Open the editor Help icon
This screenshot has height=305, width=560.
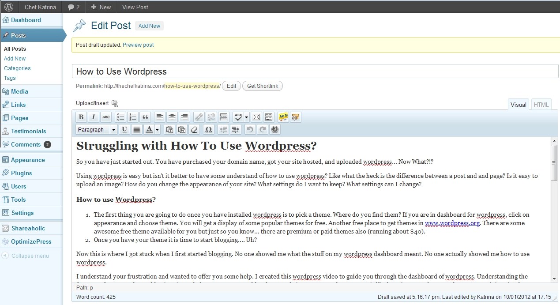[275, 129]
